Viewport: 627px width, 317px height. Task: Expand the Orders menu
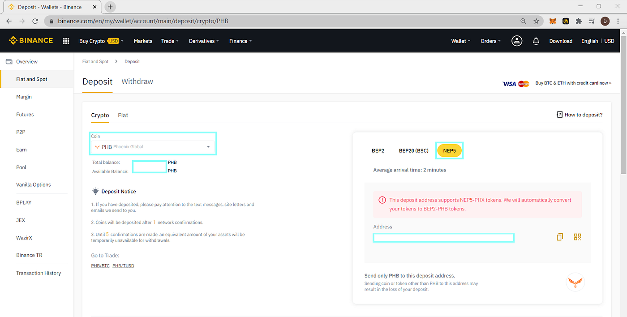pos(491,41)
